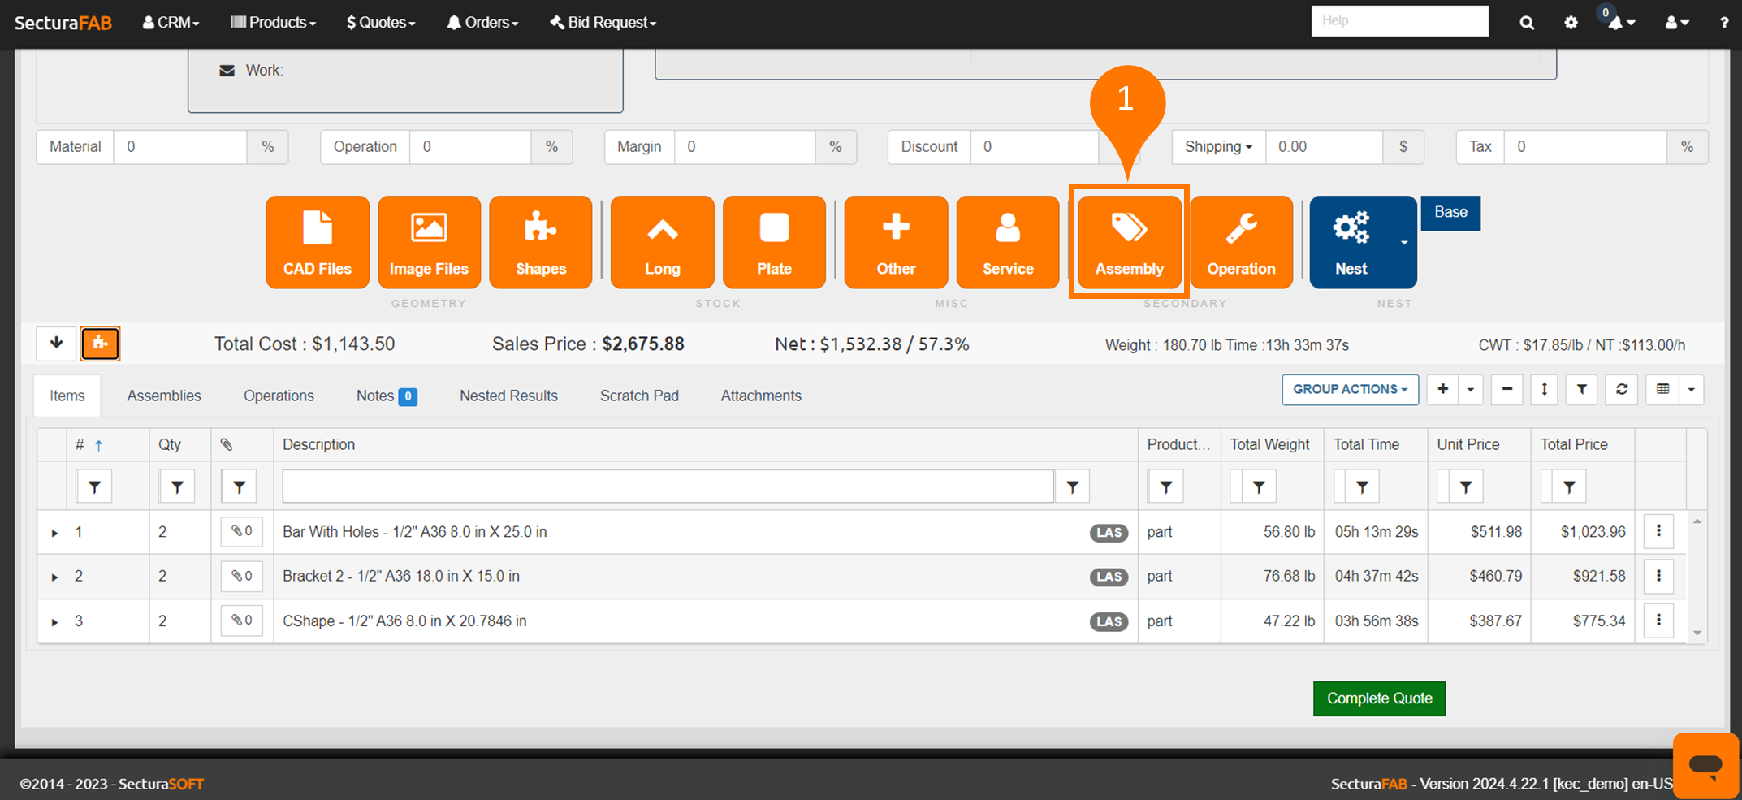Add a secondary Operation with wrench icon
The width and height of the screenshot is (1742, 800).
click(x=1241, y=242)
